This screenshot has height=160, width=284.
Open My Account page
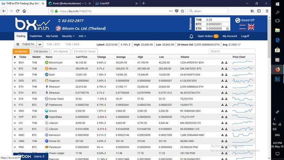[230, 36]
